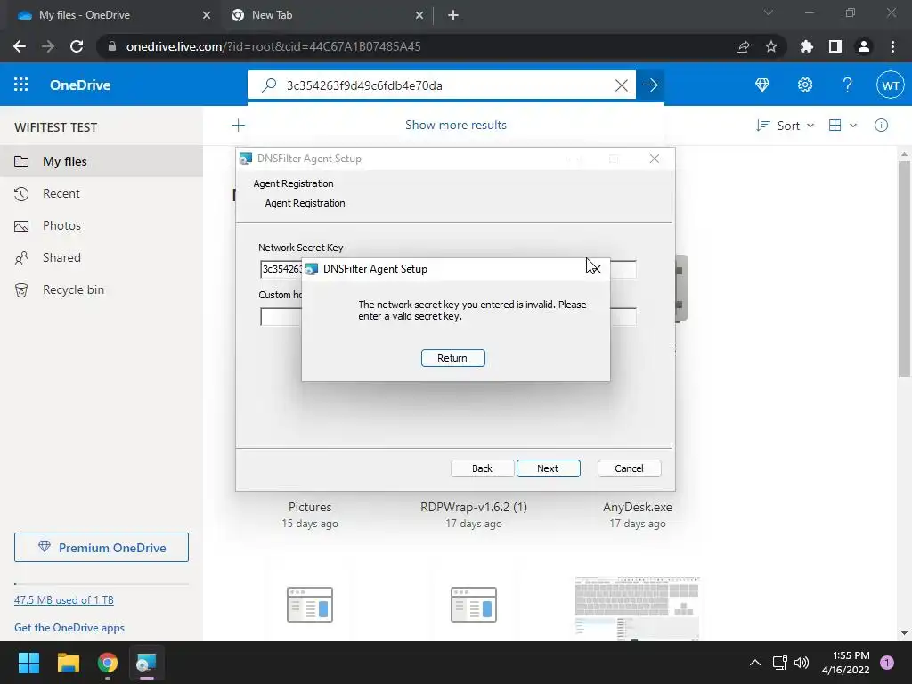Open the notification badge in the taskbar
The image size is (912, 684).
pyautogui.click(x=887, y=663)
